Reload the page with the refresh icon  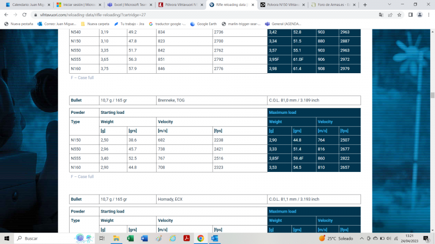(27, 15)
